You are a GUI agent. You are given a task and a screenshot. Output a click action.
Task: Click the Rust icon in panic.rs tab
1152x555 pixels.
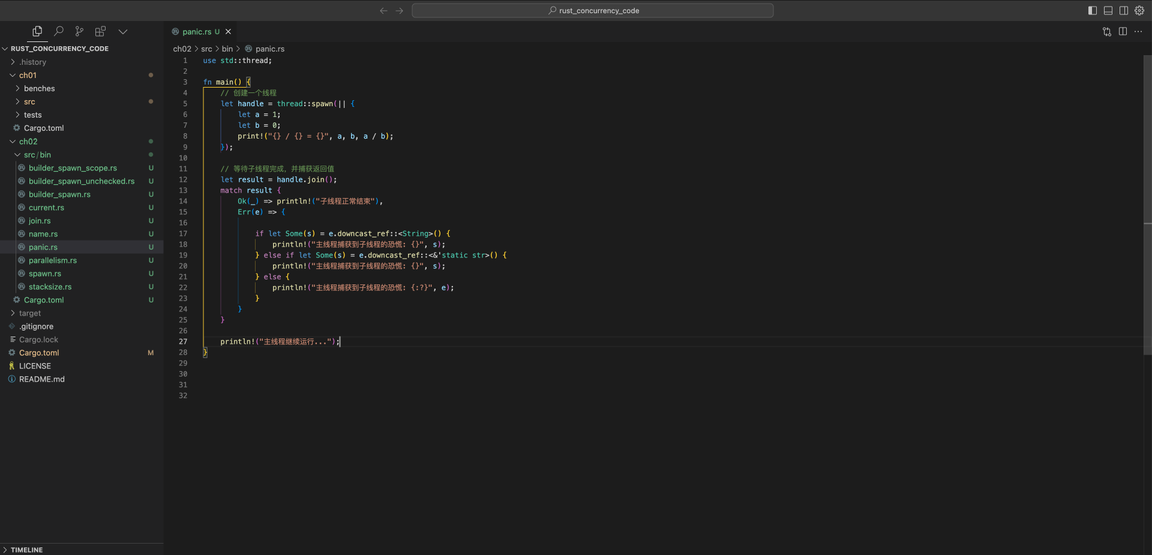point(175,32)
